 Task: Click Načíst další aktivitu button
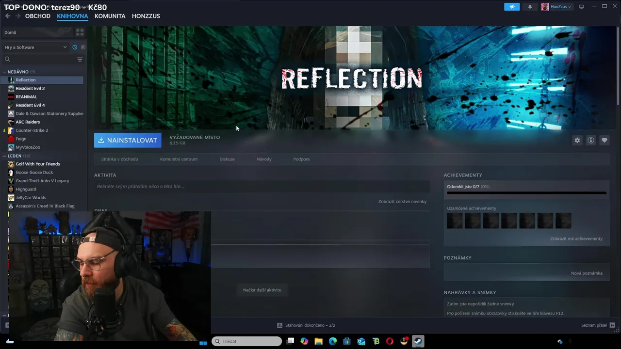(262, 290)
